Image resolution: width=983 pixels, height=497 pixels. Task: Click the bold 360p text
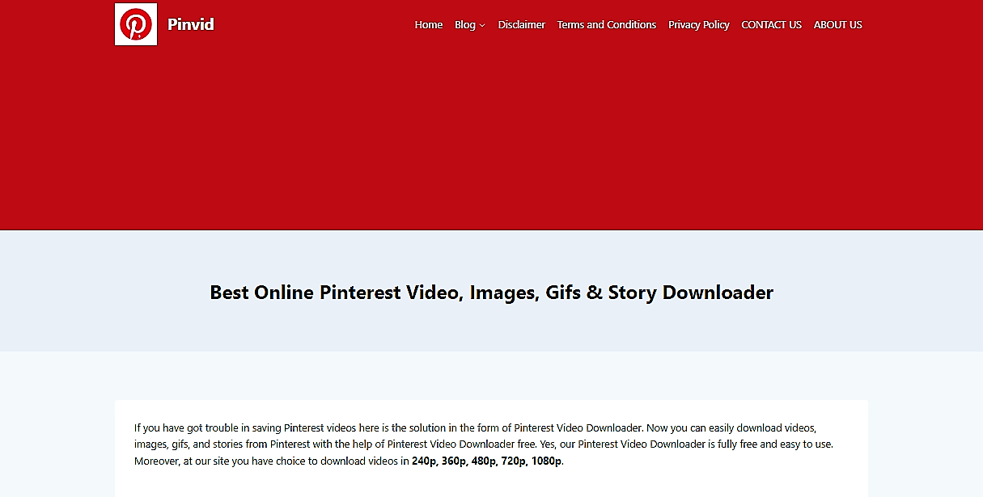point(454,461)
